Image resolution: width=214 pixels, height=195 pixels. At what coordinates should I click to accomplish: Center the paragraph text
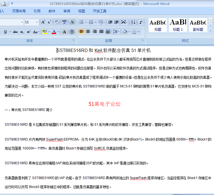(x=88, y=32)
